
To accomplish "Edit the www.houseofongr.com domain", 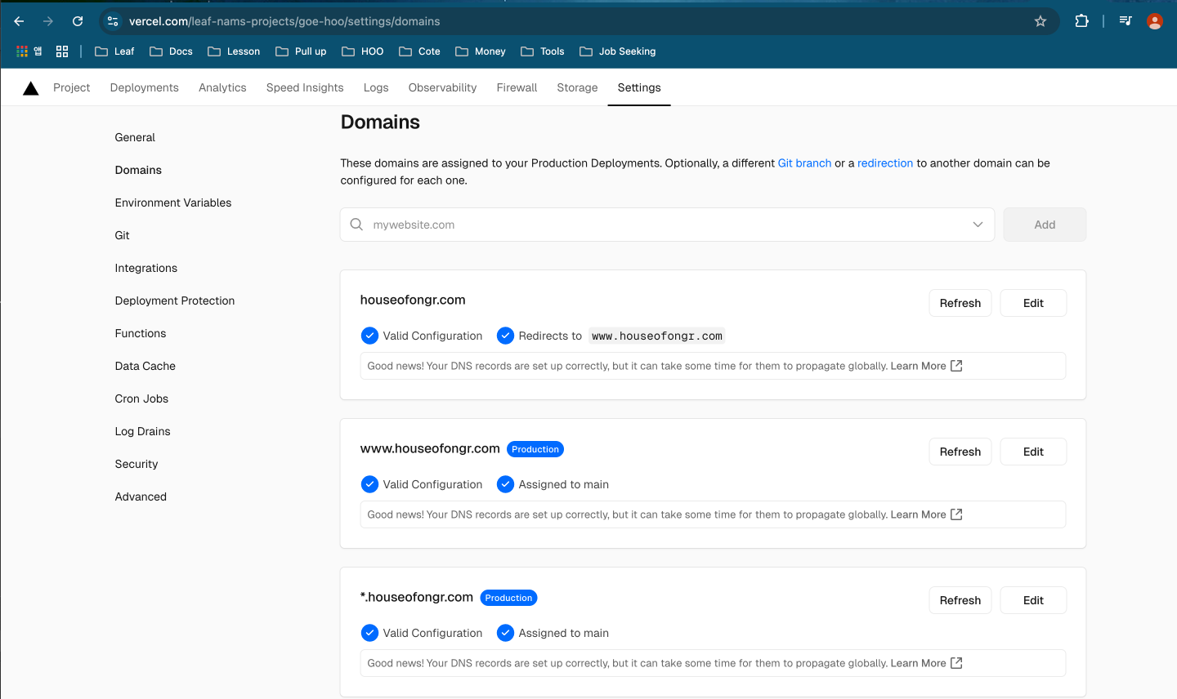I will coord(1033,452).
